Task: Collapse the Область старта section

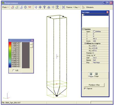Action: click(x=85, y=44)
